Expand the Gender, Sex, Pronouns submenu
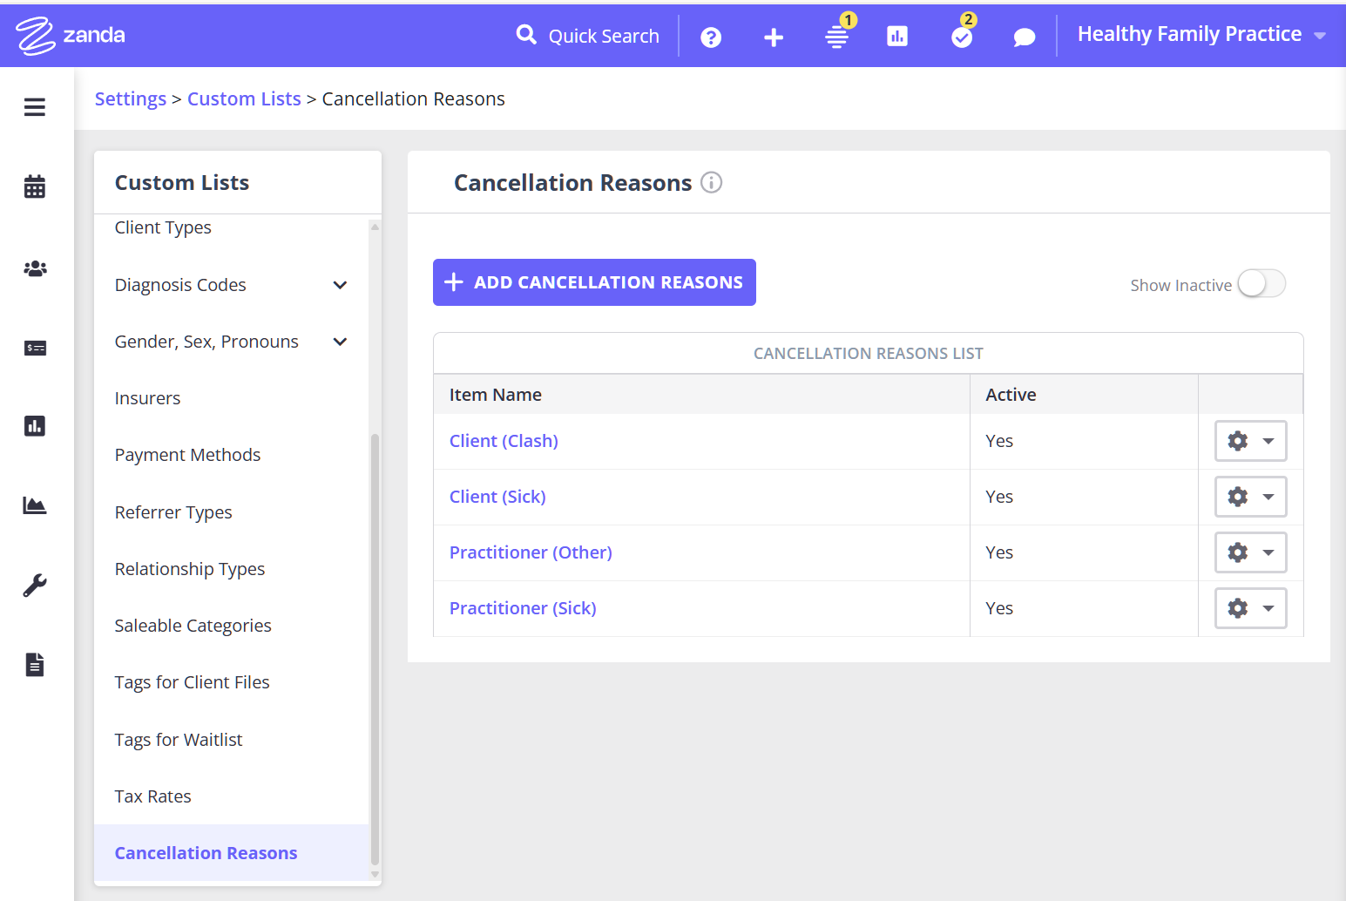 (x=340, y=342)
